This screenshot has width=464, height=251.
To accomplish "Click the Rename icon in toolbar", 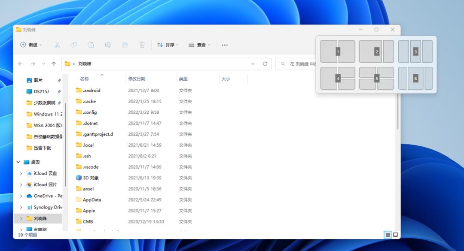I will click(x=108, y=45).
